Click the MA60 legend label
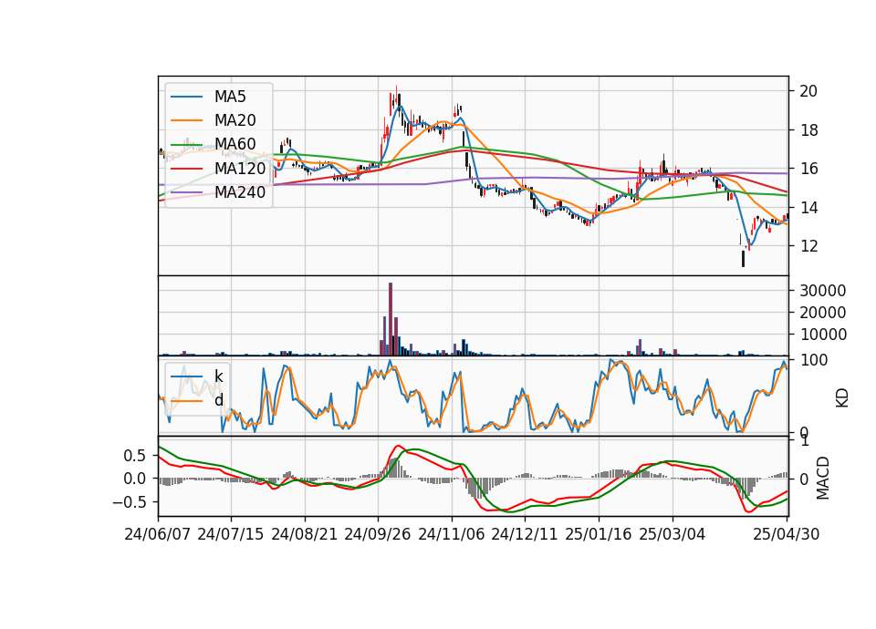This screenshot has width=876, height=629. (235, 144)
